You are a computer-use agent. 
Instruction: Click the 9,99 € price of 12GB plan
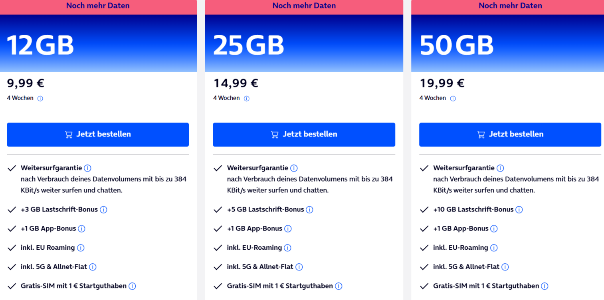pyautogui.click(x=26, y=83)
